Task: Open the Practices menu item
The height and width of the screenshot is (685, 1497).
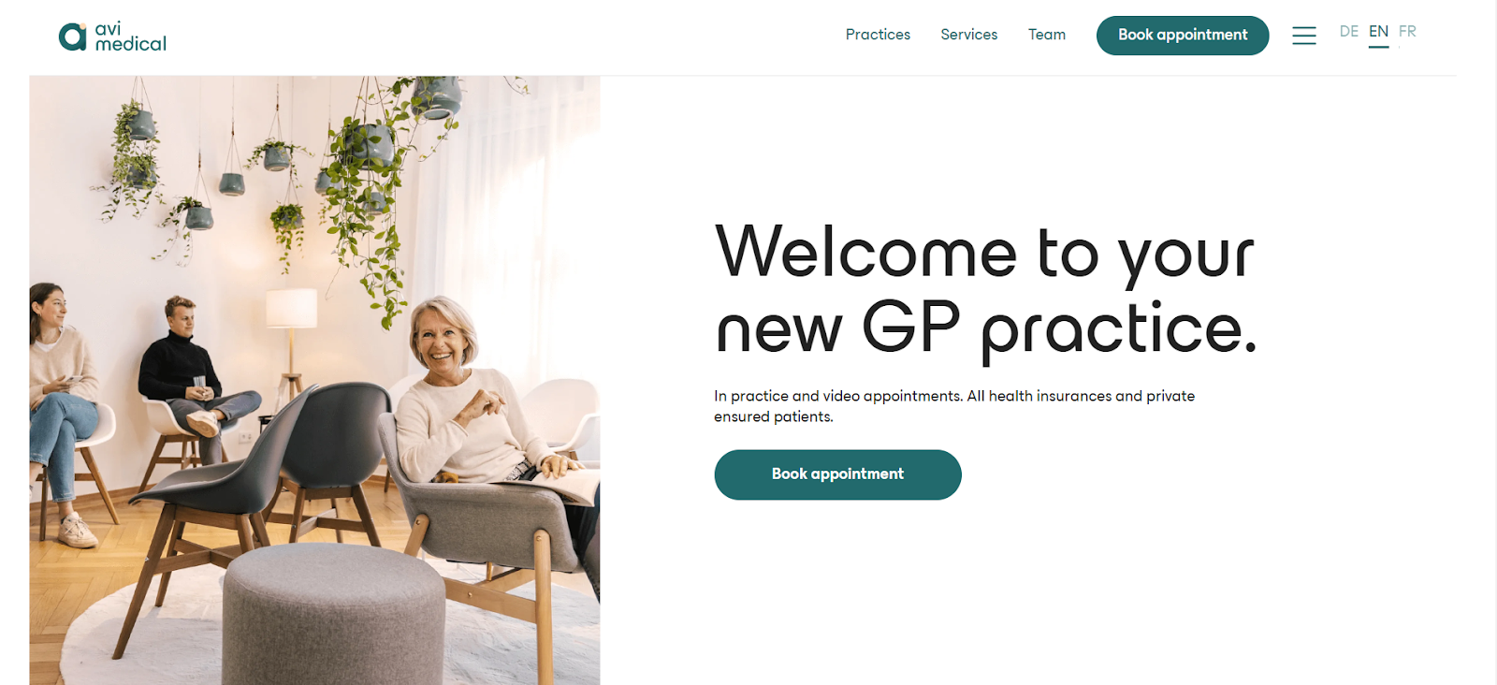Action: [x=878, y=35]
